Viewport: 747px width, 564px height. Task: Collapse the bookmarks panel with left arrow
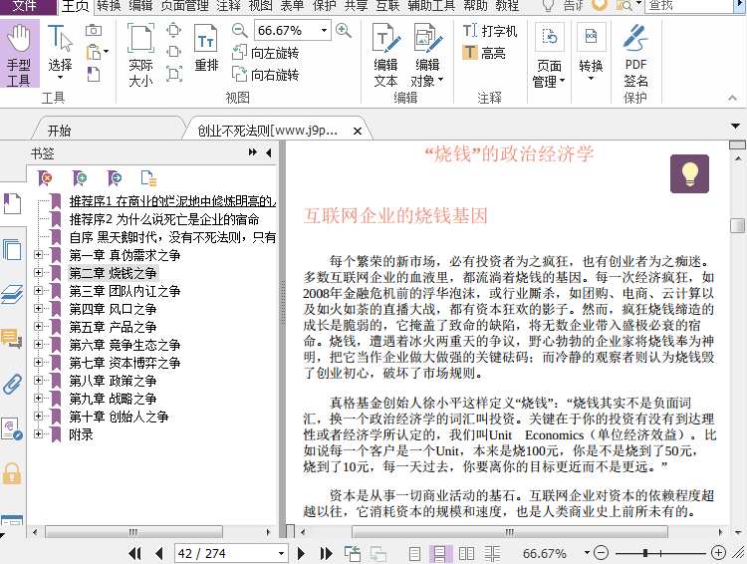[x=269, y=152]
